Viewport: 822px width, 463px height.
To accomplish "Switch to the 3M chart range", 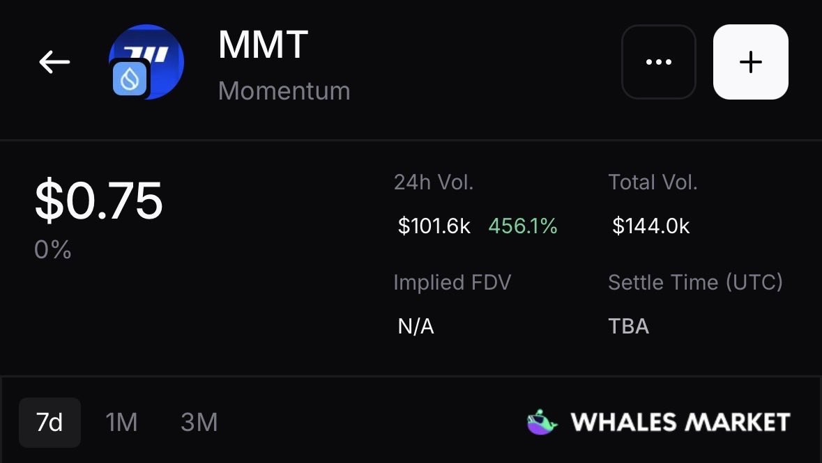I will tap(199, 422).
